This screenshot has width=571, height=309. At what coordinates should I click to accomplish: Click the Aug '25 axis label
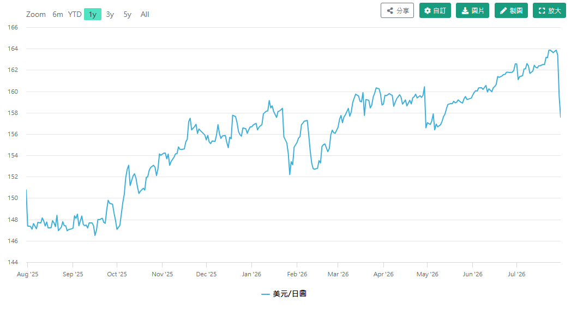click(x=27, y=274)
